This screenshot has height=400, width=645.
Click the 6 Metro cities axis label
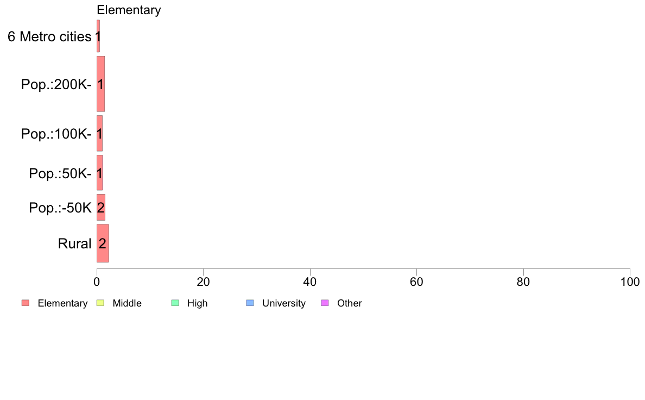point(49,36)
